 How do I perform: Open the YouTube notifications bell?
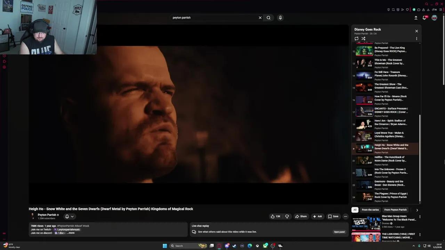[x=424, y=18]
